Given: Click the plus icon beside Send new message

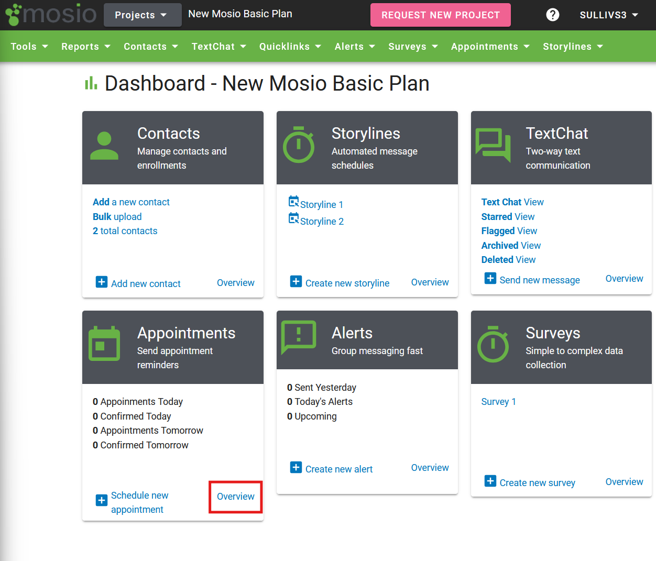Looking at the screenshot, I should click(x=490, y=278).
